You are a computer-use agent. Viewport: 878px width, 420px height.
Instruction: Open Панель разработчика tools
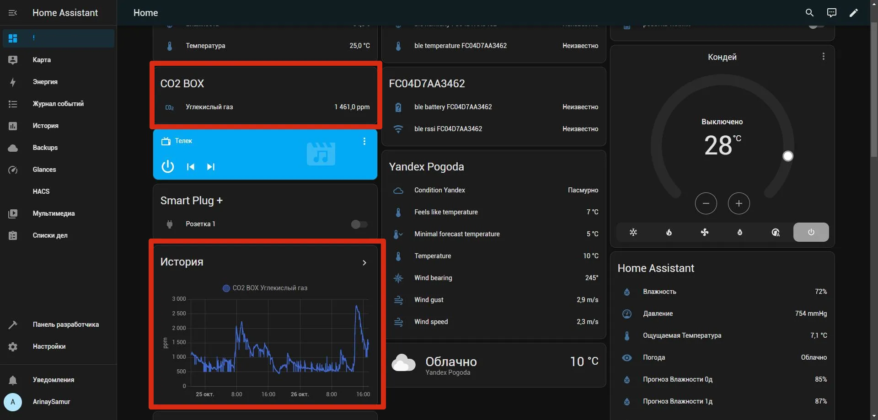(x=59, y=324)
